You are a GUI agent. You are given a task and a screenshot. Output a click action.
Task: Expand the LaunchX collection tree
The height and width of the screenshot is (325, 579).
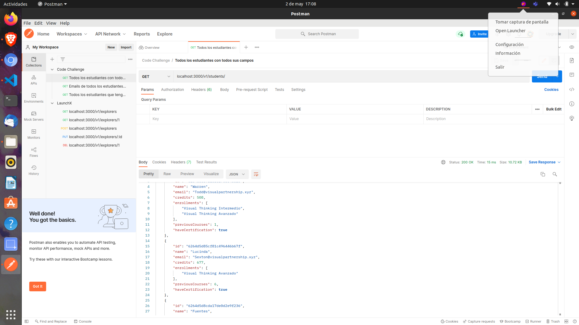point(52,103)
